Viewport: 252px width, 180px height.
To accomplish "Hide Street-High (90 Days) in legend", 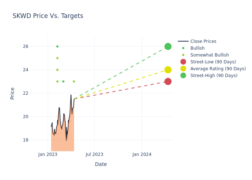I will pos(213,76).
